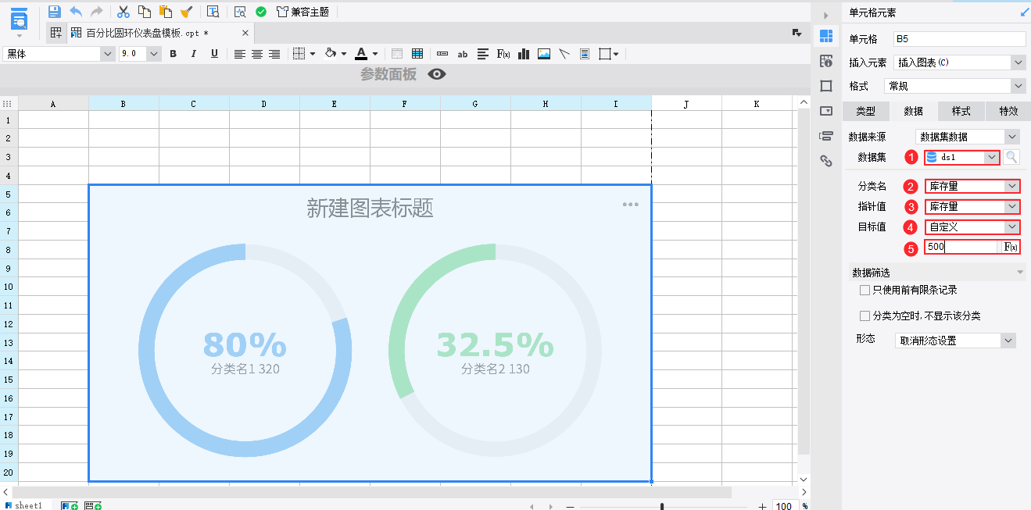The width and height of the screenshot is (1031, 510).
Task: Insert sub-report element
Action: 585,54
